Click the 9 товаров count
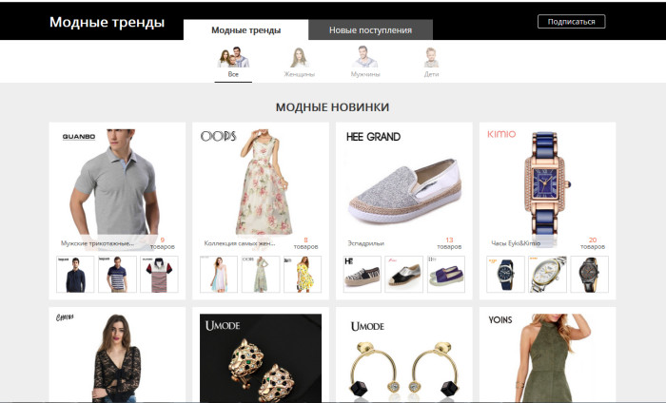Screen dimensions: 666x403 [163, 243]
